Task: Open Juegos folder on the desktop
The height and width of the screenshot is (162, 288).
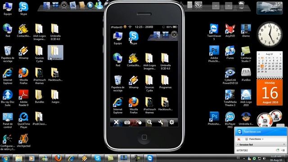Action: [x=55, y=97]
